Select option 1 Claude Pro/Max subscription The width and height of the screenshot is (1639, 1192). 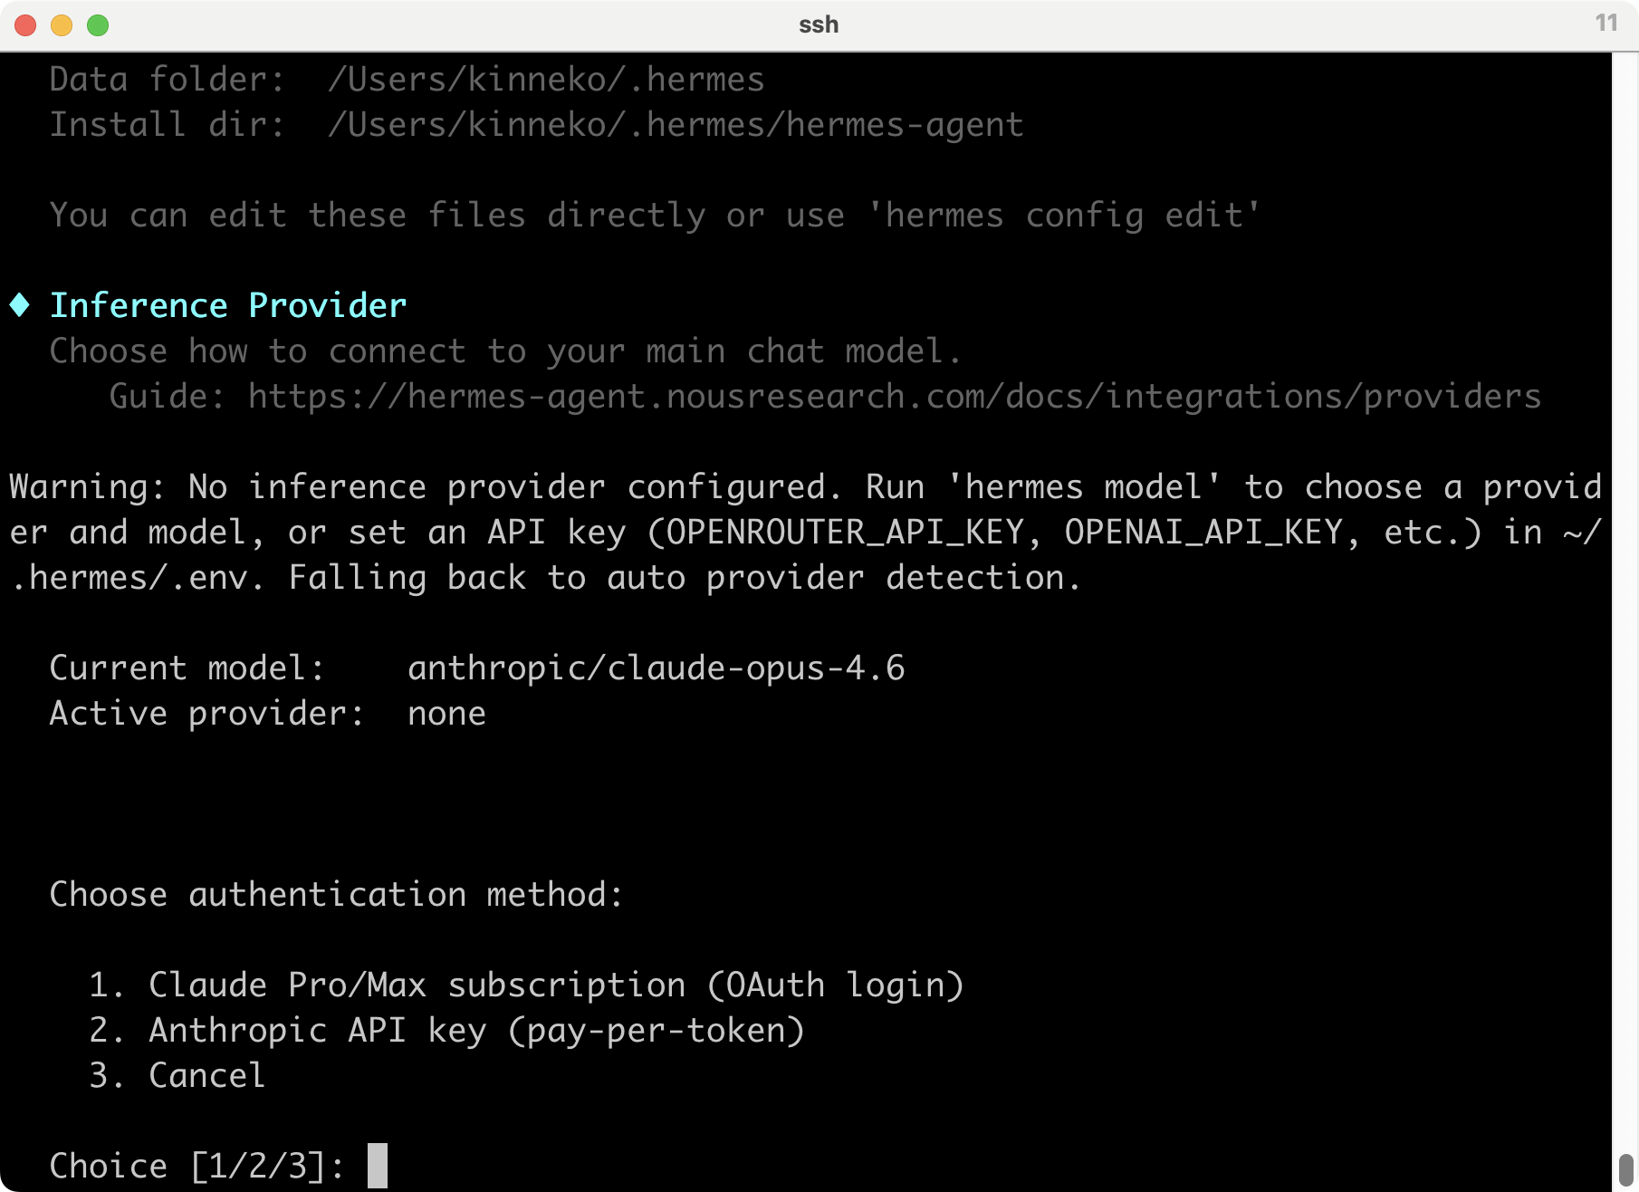527,985
